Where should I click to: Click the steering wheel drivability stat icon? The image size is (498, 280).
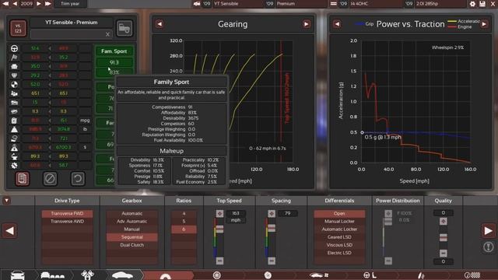(14, 48)
